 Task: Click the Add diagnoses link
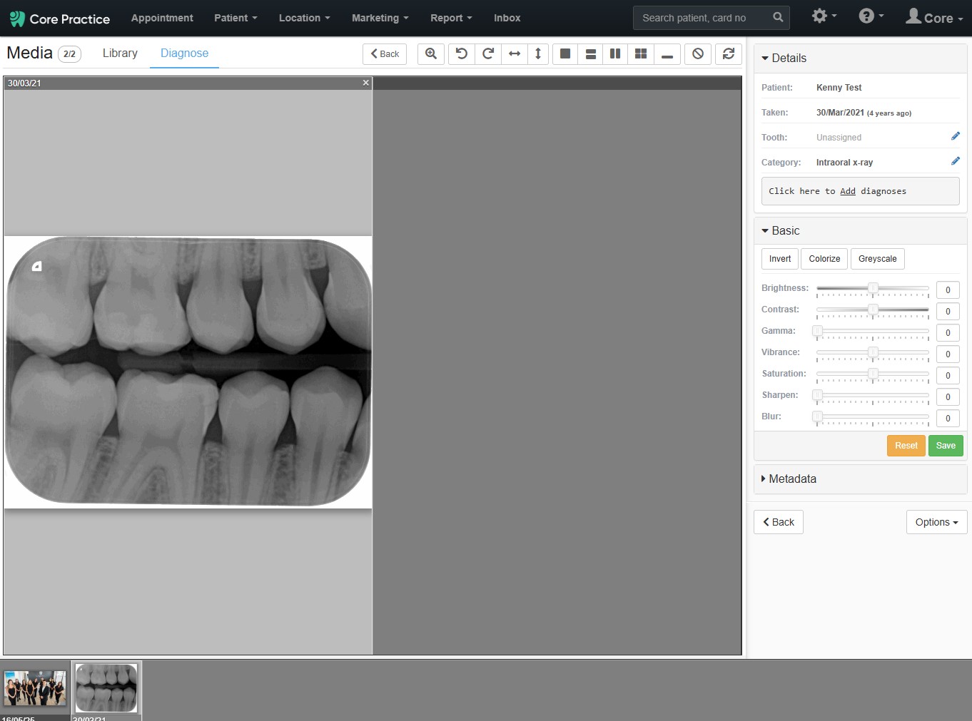click(x=848, y=191)
